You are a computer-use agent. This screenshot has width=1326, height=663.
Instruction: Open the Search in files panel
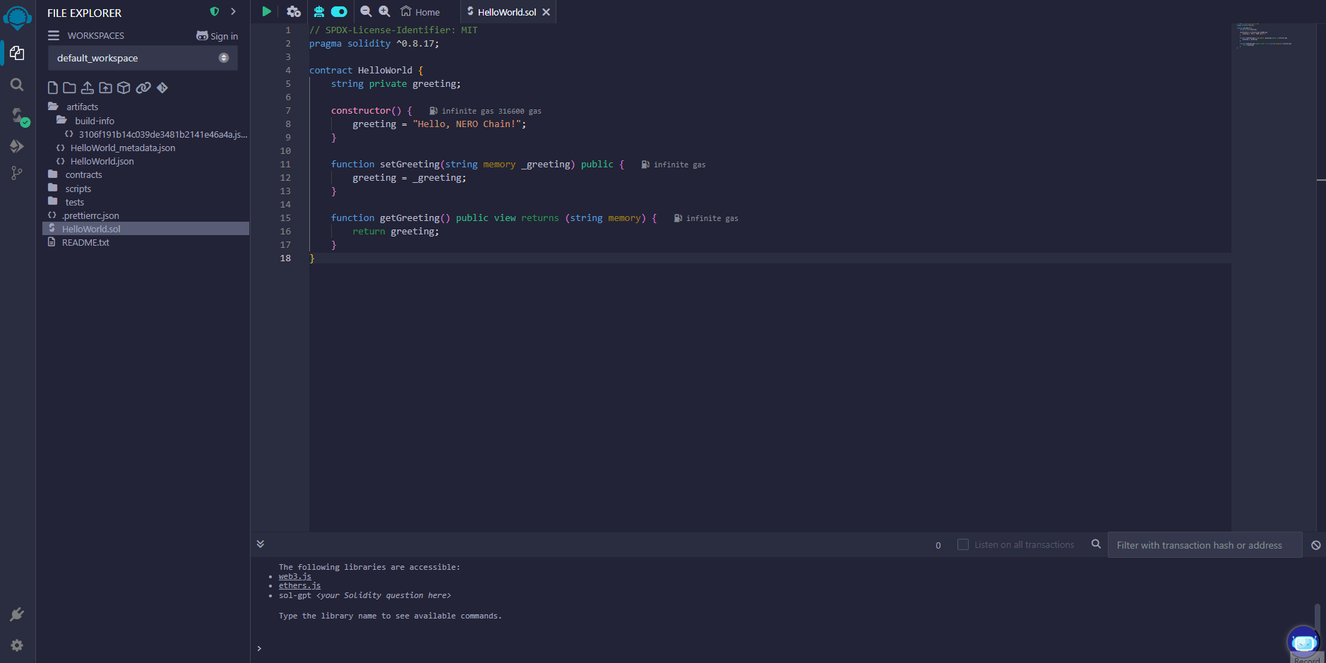[x=17, y=85]
